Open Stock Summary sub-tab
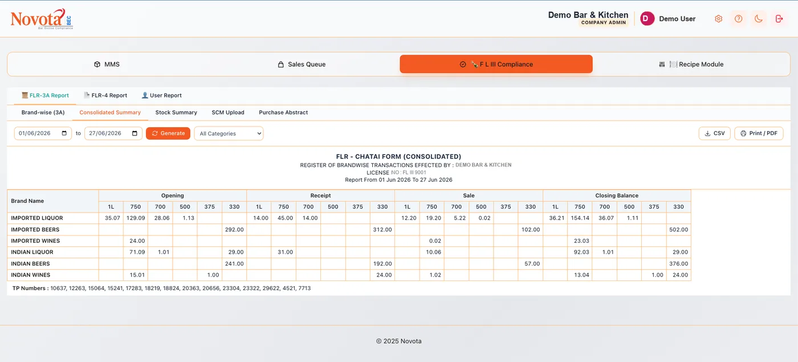 click(176, 112)
